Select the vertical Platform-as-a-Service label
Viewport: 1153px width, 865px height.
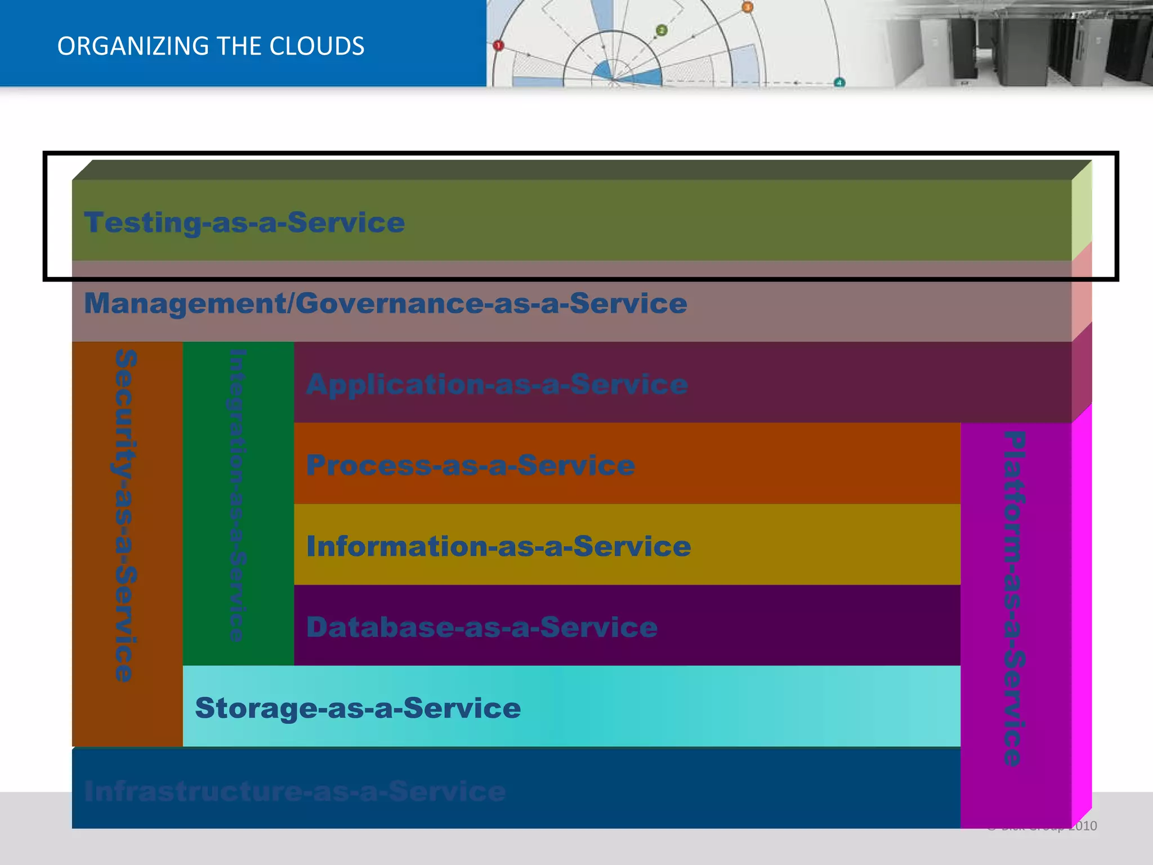[x=1015, y=598]
